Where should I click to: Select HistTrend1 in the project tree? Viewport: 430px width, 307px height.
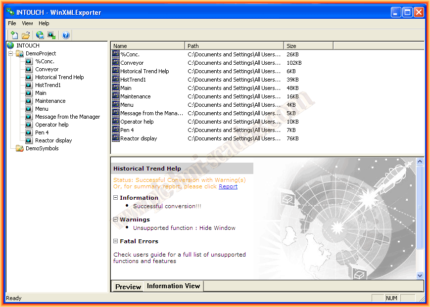pos(48,85)
